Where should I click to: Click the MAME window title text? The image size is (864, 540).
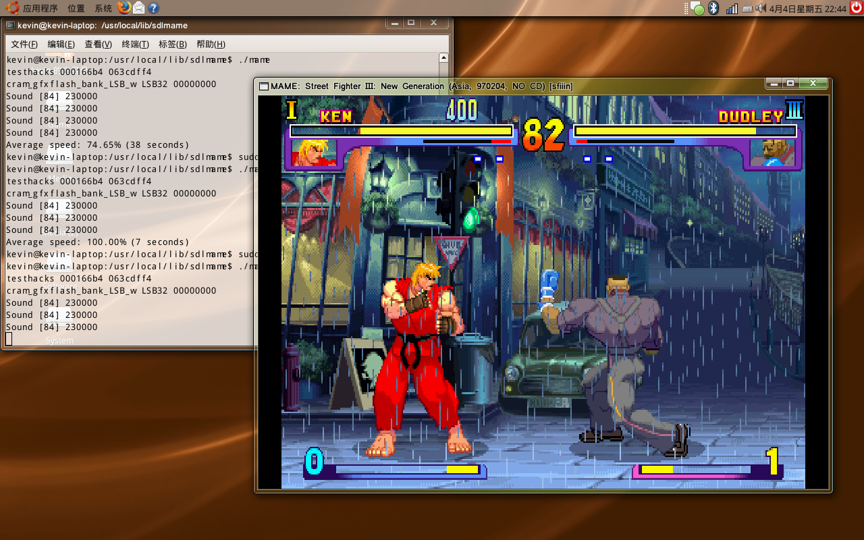421,86
